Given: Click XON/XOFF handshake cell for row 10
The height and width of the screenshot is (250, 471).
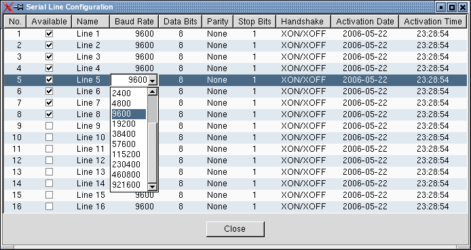Looking at the screenshot, I should coord(303,138).
